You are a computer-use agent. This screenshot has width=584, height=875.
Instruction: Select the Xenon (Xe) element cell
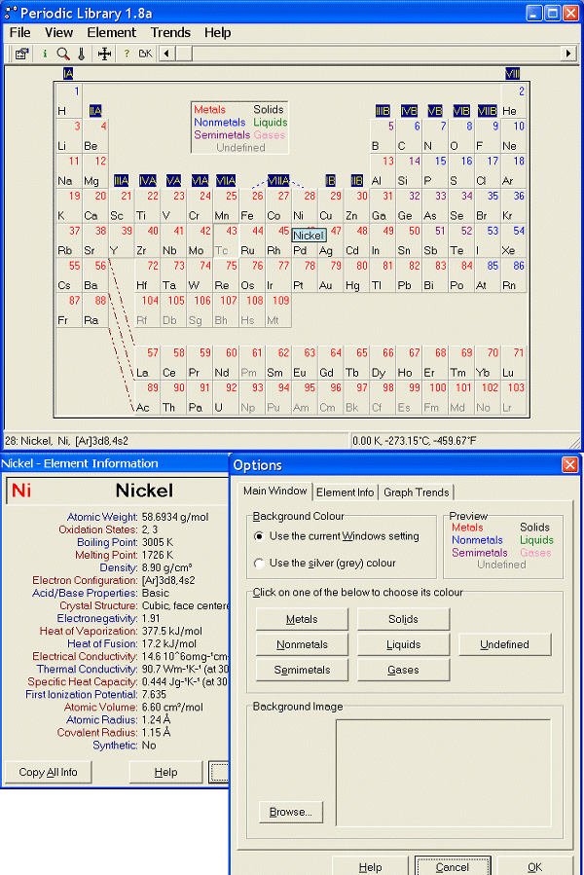(514, 240)
